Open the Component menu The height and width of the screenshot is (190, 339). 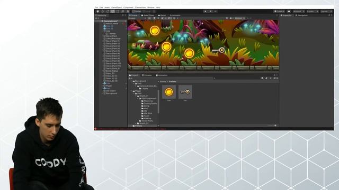(128, 7)
